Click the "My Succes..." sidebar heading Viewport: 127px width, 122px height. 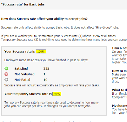coord(119,106)
